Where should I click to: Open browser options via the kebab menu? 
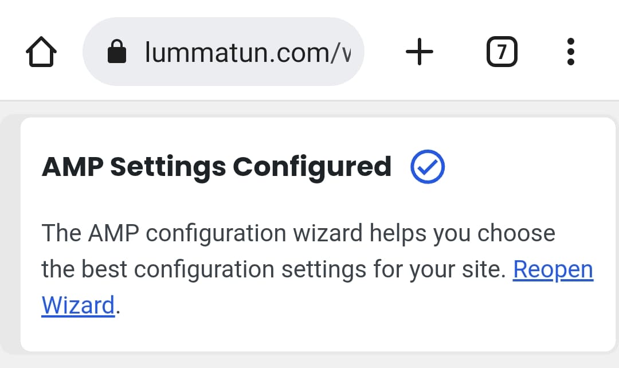click(570, 51)
